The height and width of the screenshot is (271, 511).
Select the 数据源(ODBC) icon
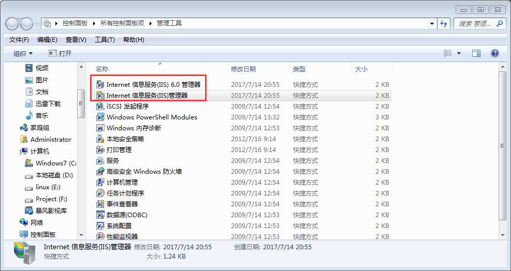100,215
